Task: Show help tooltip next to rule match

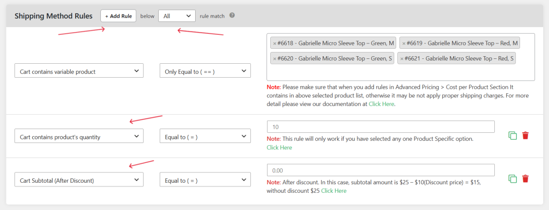Action: pyautogui.click(x=232, y=16)
